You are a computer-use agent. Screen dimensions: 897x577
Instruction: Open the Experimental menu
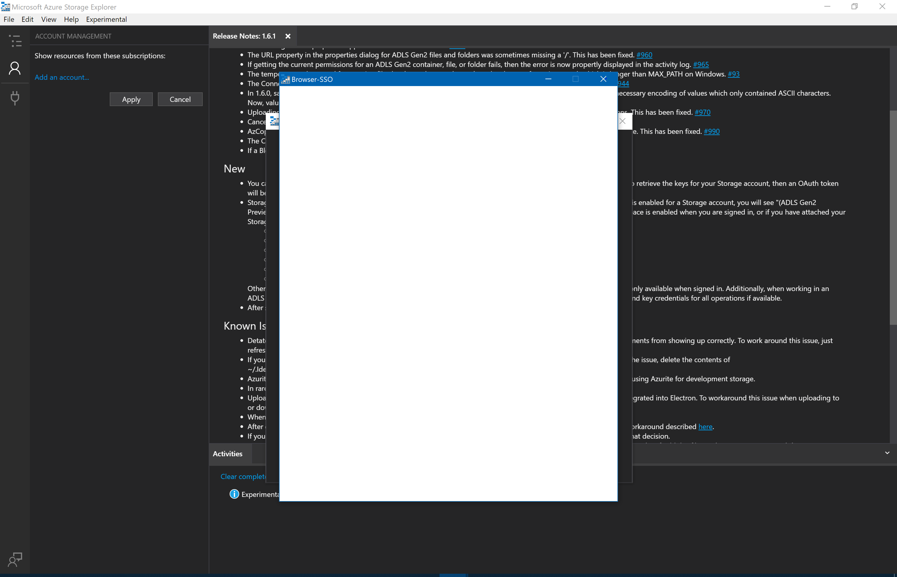pos(106,19)
